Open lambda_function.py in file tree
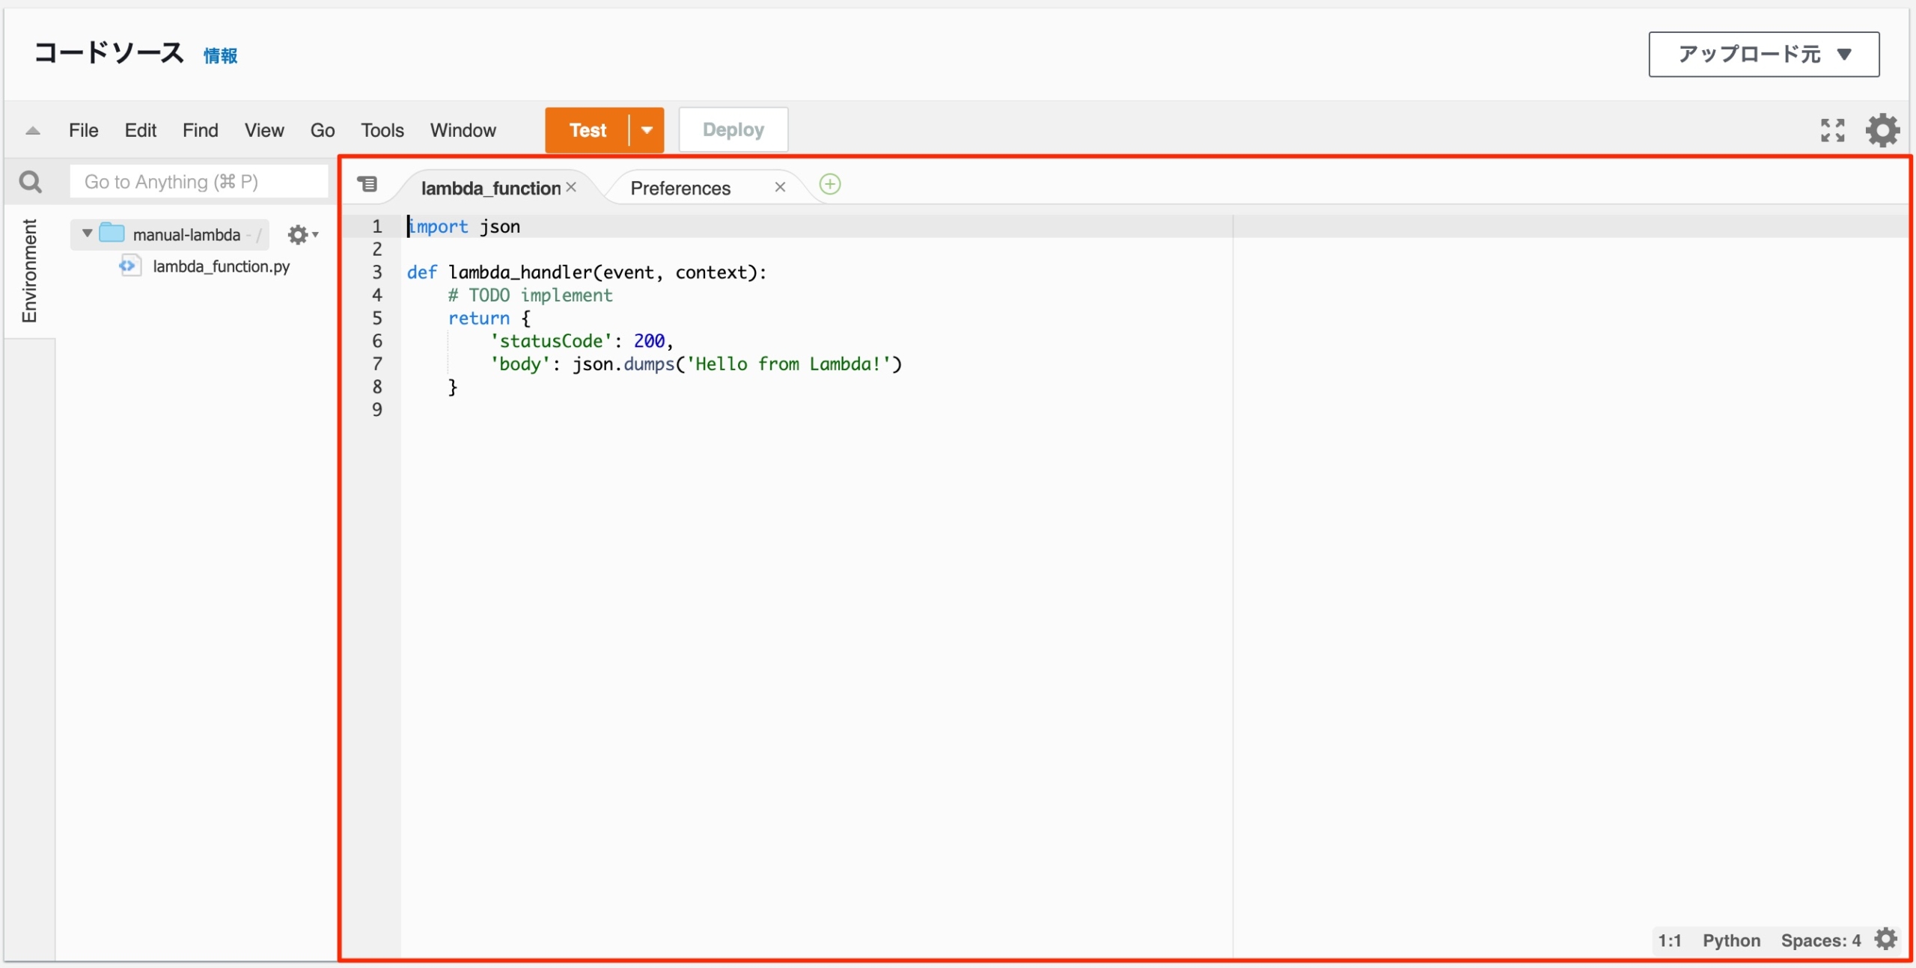The width and height of the screenshot is (1916, 968). [220, 267]
